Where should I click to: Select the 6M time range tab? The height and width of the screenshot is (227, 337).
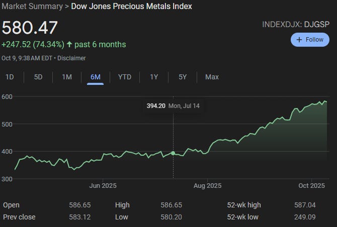pos(96,77)
